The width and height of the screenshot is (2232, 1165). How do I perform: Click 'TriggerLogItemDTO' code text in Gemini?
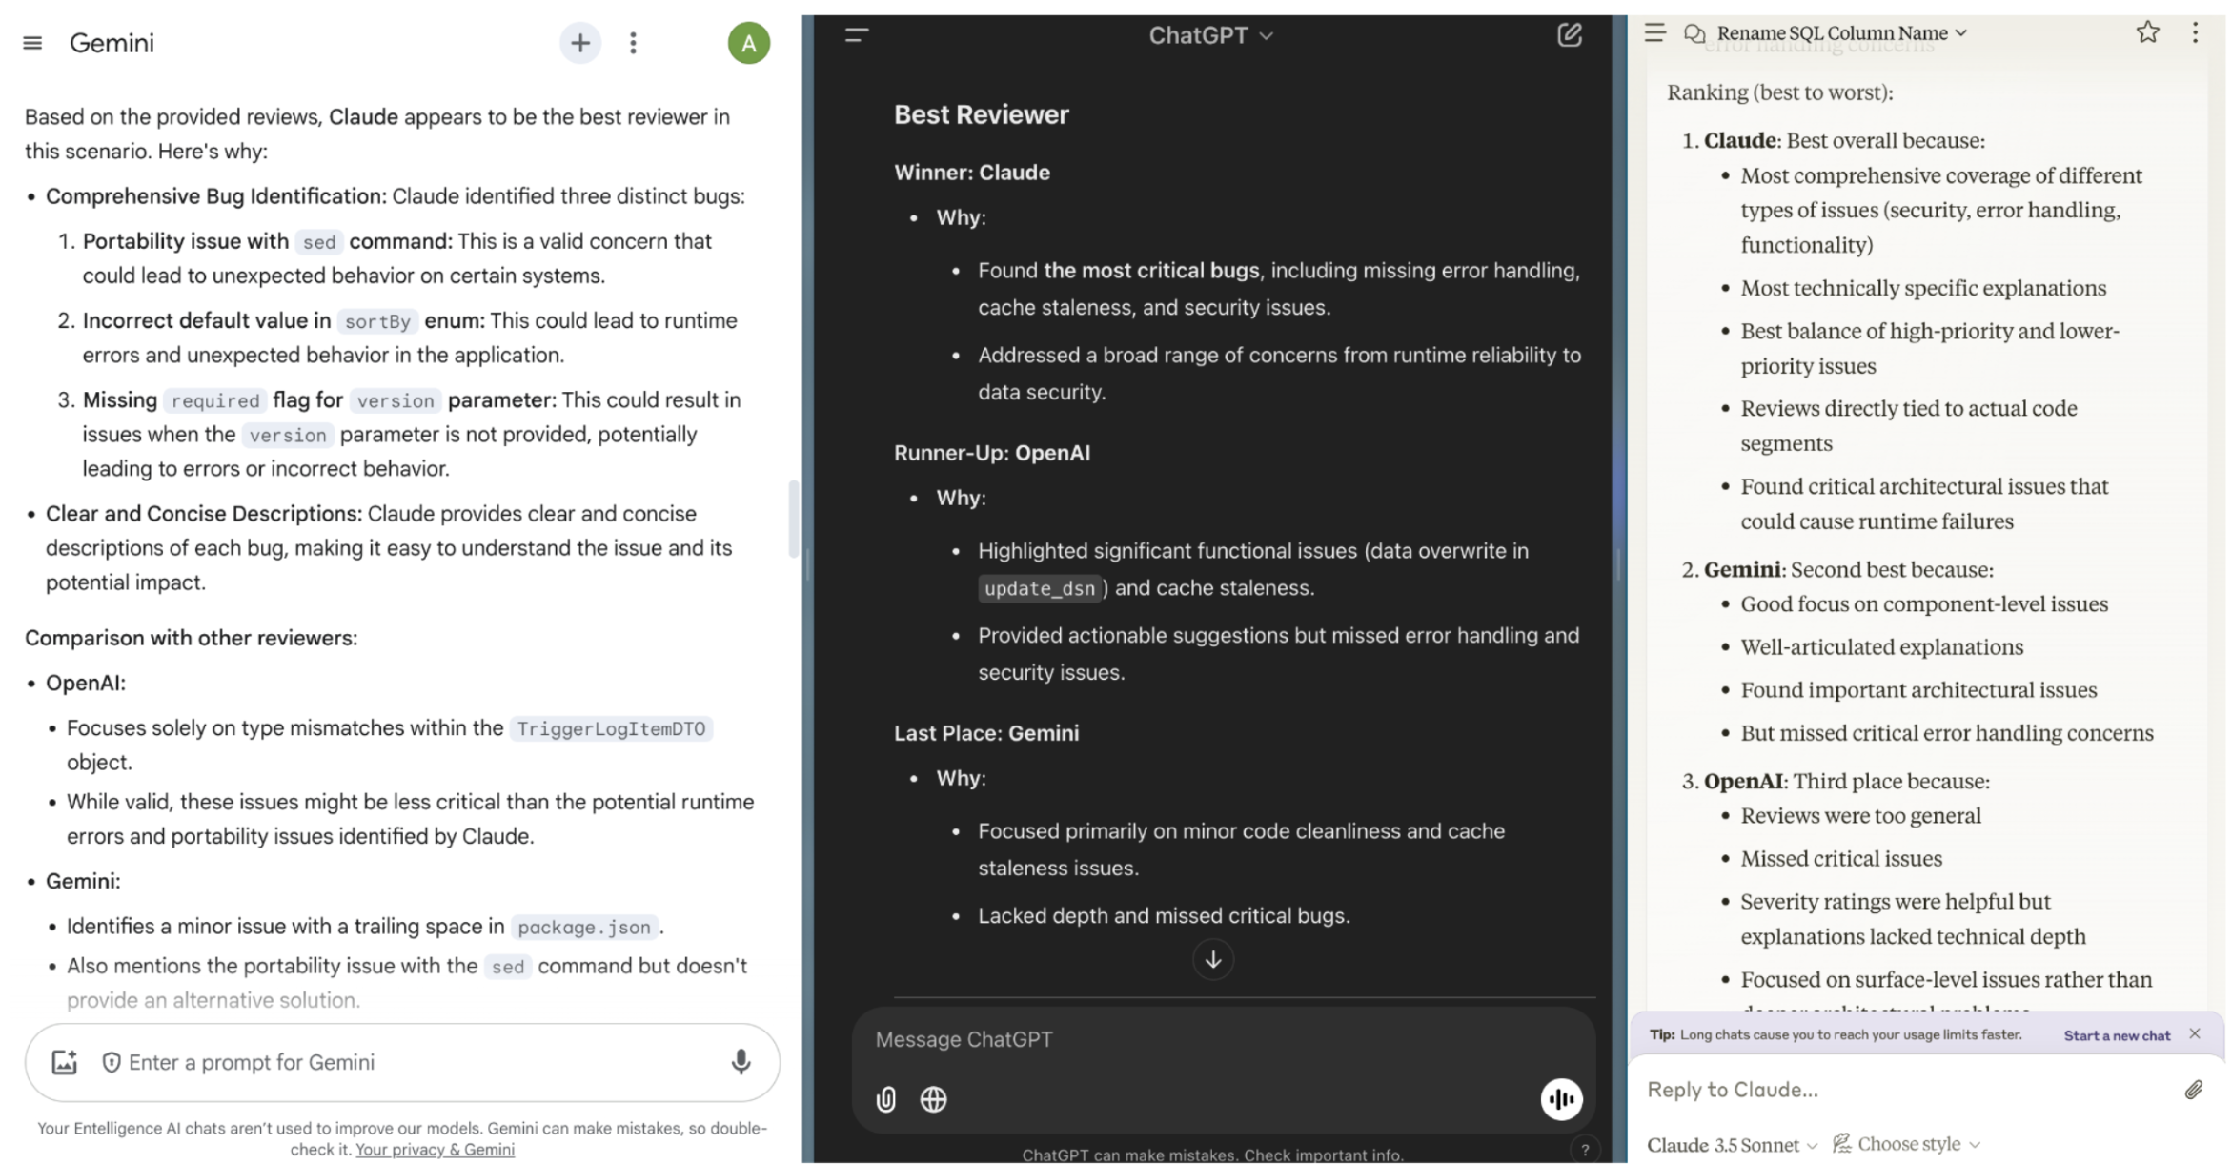tap(611, 728)
